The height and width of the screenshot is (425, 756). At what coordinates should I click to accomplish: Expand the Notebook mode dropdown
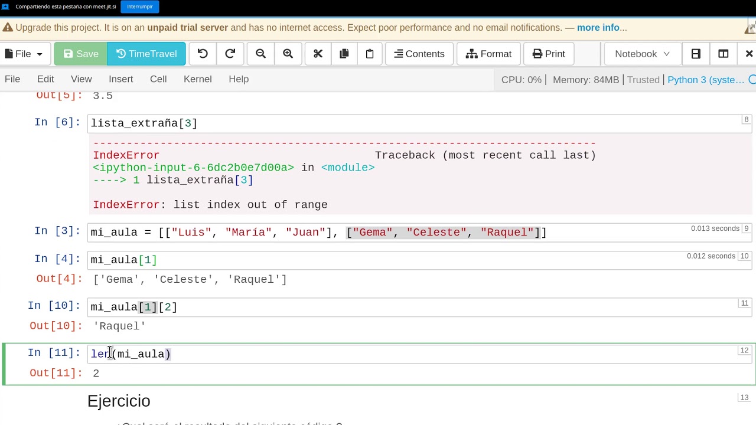click(x=643, y=54)
